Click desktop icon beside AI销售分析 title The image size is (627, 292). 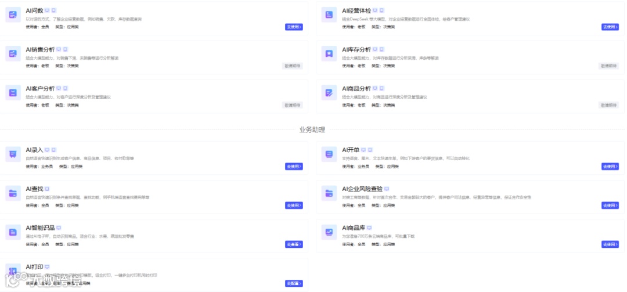click(x=59, y=49)
